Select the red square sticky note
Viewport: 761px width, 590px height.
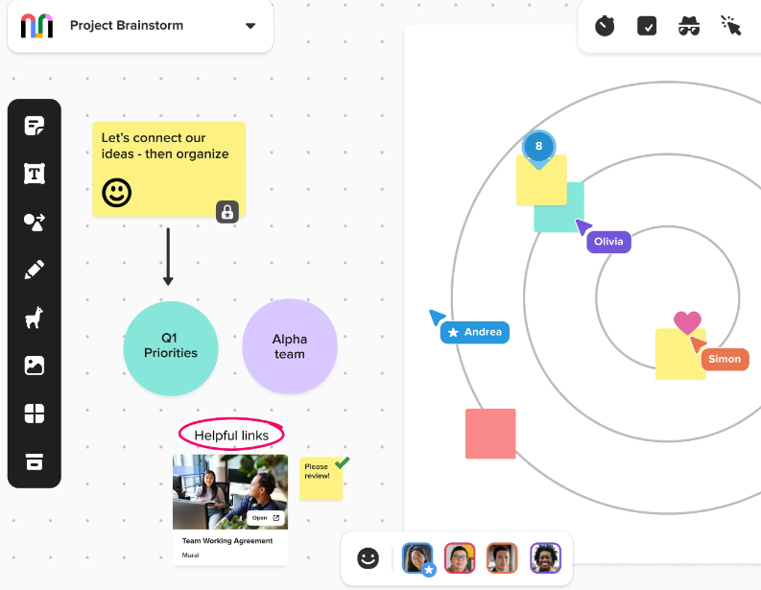tap(490, 434)
